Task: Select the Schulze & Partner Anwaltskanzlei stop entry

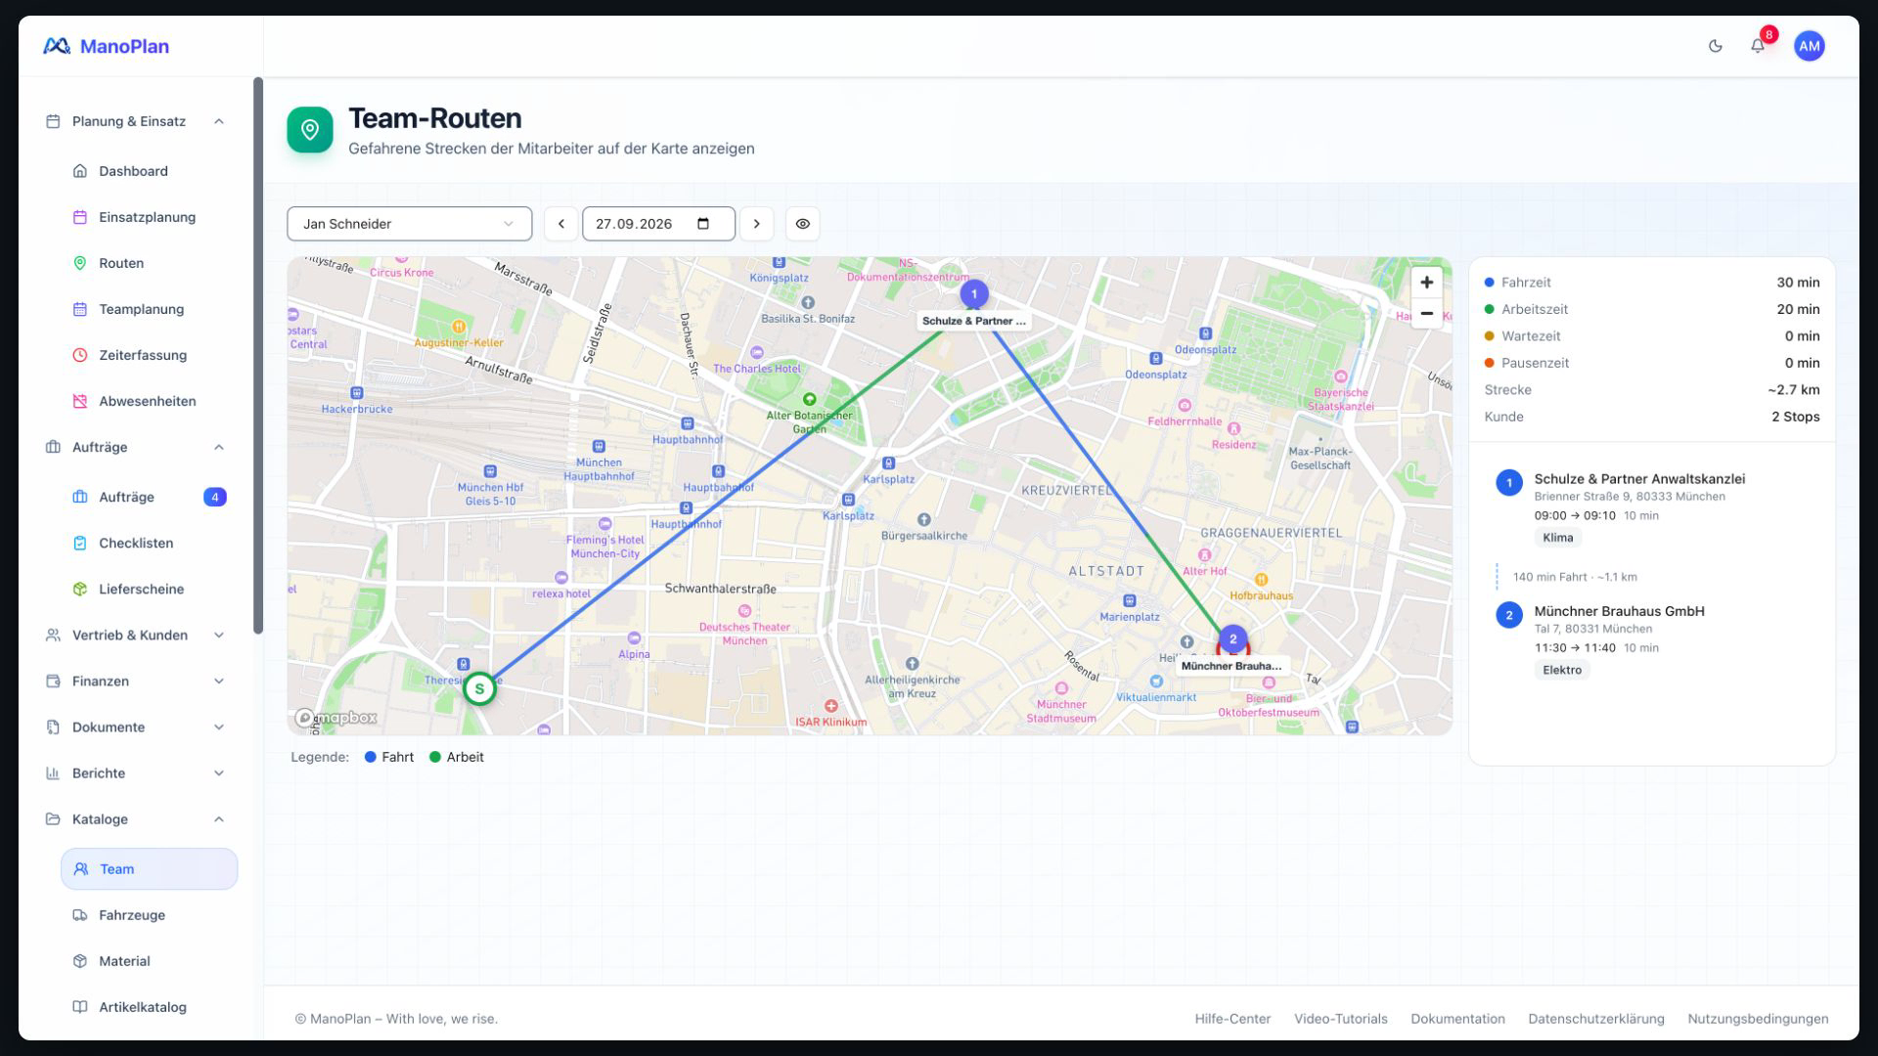Action: (x=1651, y=507)
